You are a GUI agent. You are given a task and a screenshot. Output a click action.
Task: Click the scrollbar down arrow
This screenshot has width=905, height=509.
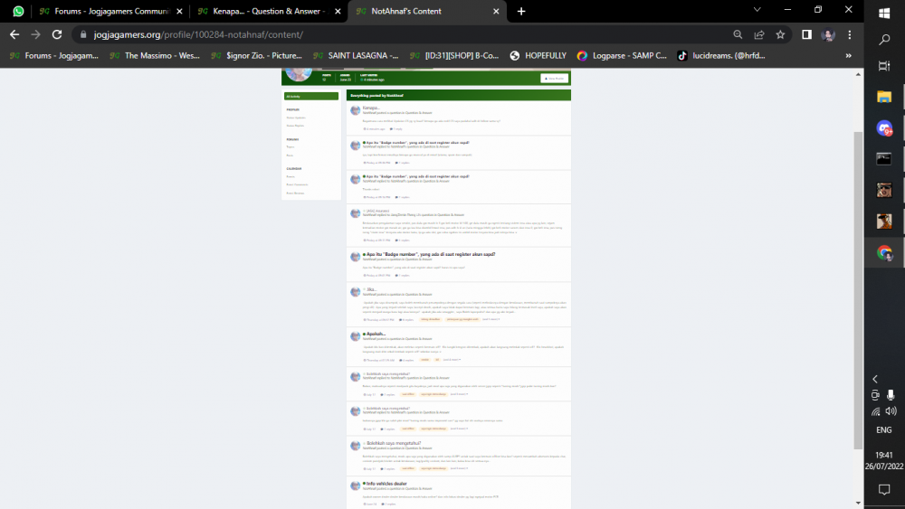(x=858, y=504)
